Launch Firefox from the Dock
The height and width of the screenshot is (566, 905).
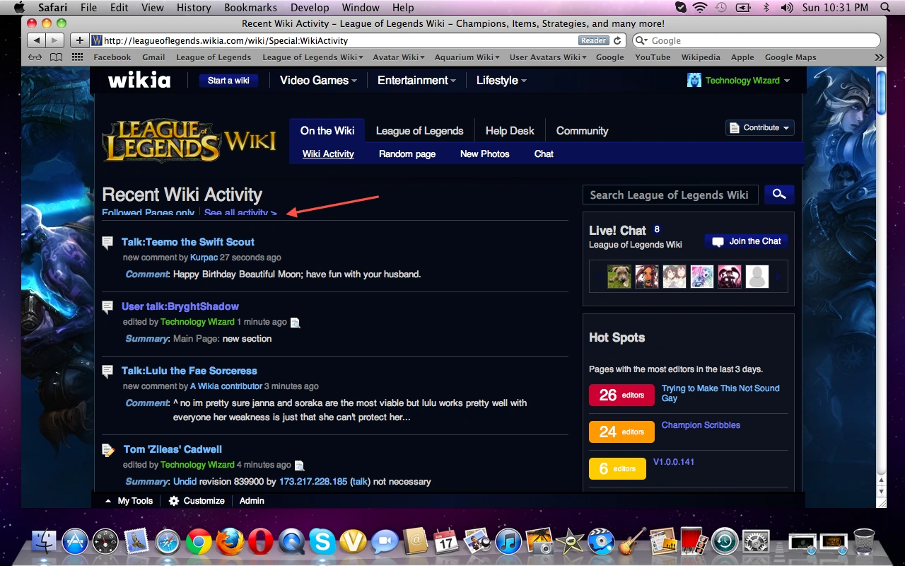click(x=230, y=542)
